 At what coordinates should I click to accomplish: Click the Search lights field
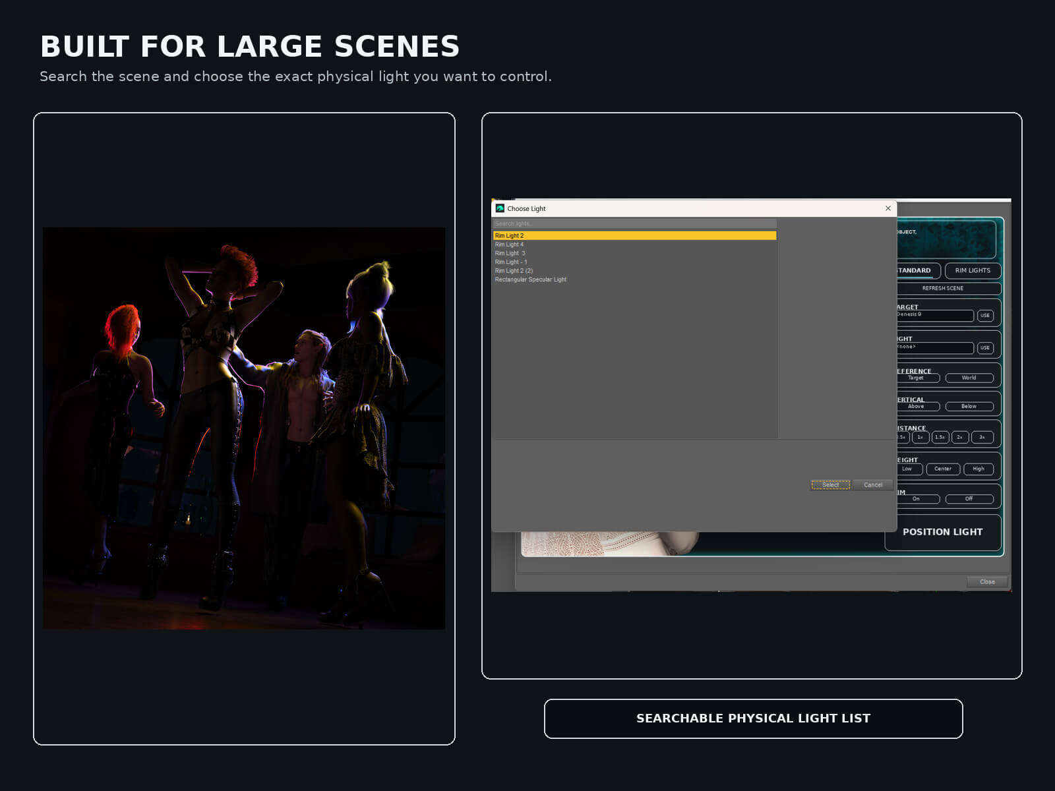click(x=634, y=223)
